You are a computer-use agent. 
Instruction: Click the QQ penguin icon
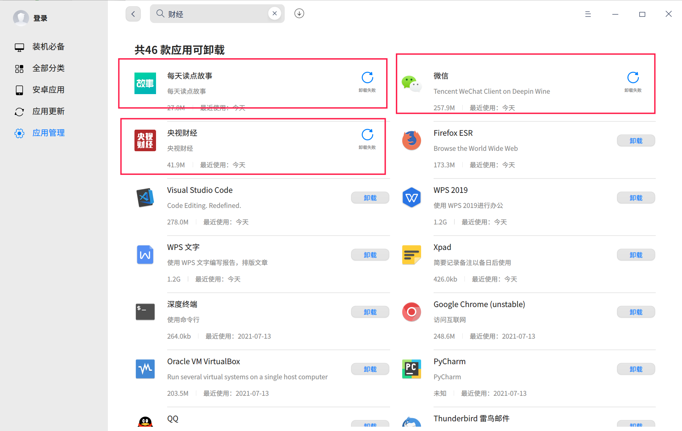coord(145,422)
